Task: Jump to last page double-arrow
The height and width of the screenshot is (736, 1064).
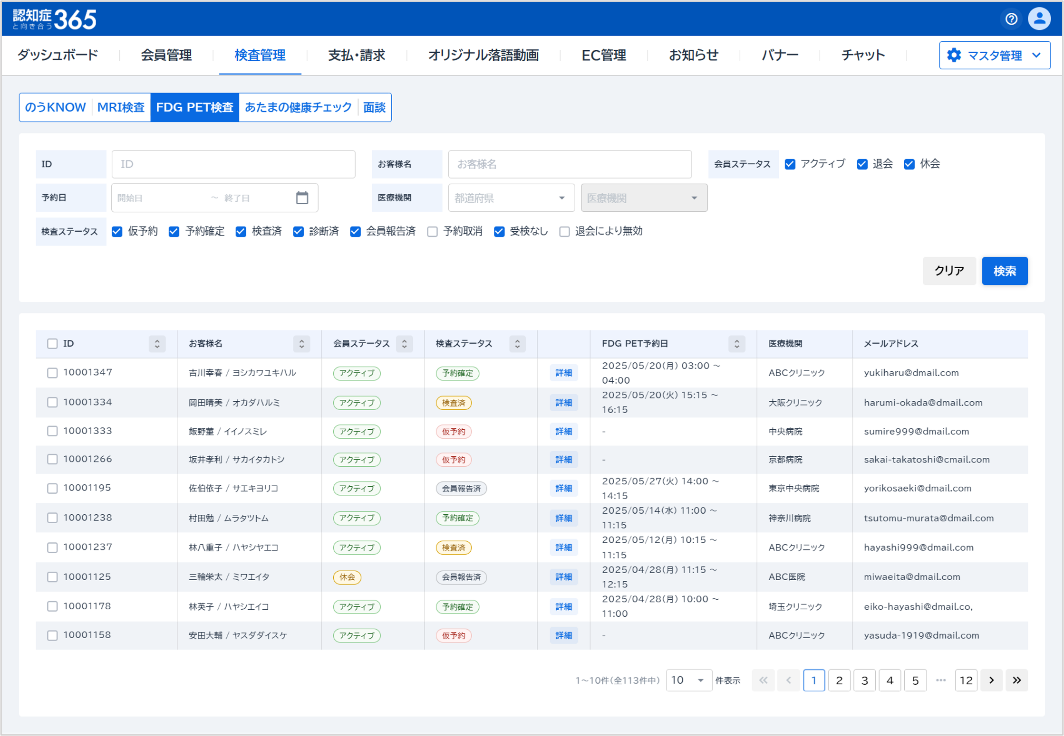Action: tap(1016, 680)
